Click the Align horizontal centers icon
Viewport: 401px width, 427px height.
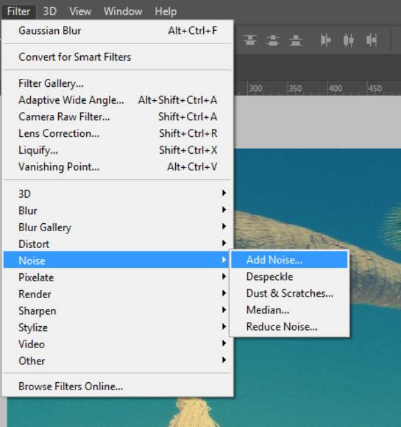(348, 40)
